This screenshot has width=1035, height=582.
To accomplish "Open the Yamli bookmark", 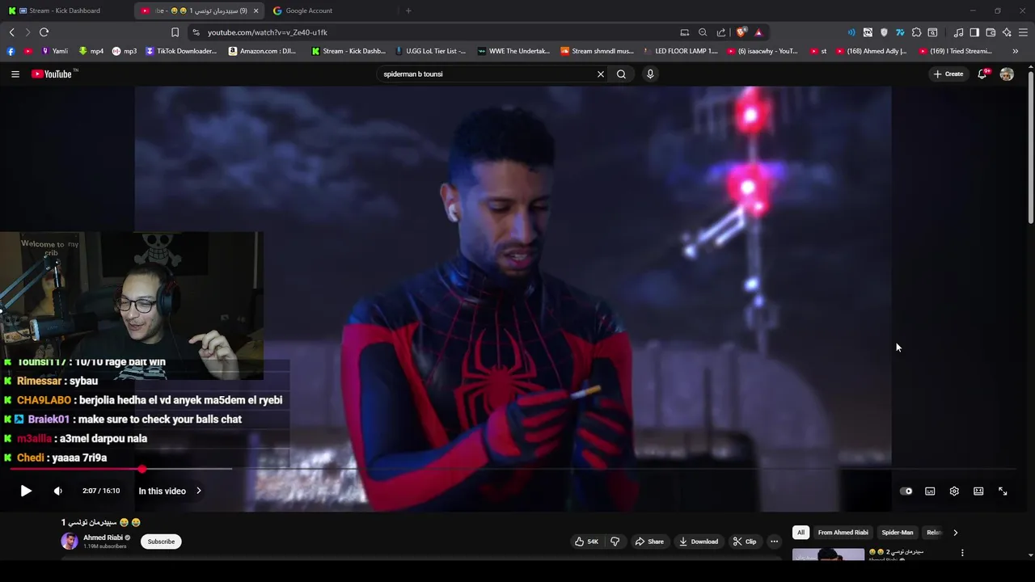I will point(55,51).
